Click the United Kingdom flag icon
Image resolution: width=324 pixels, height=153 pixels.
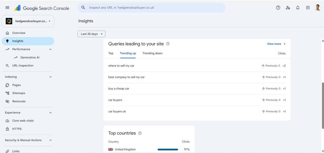tap(110, 150)
